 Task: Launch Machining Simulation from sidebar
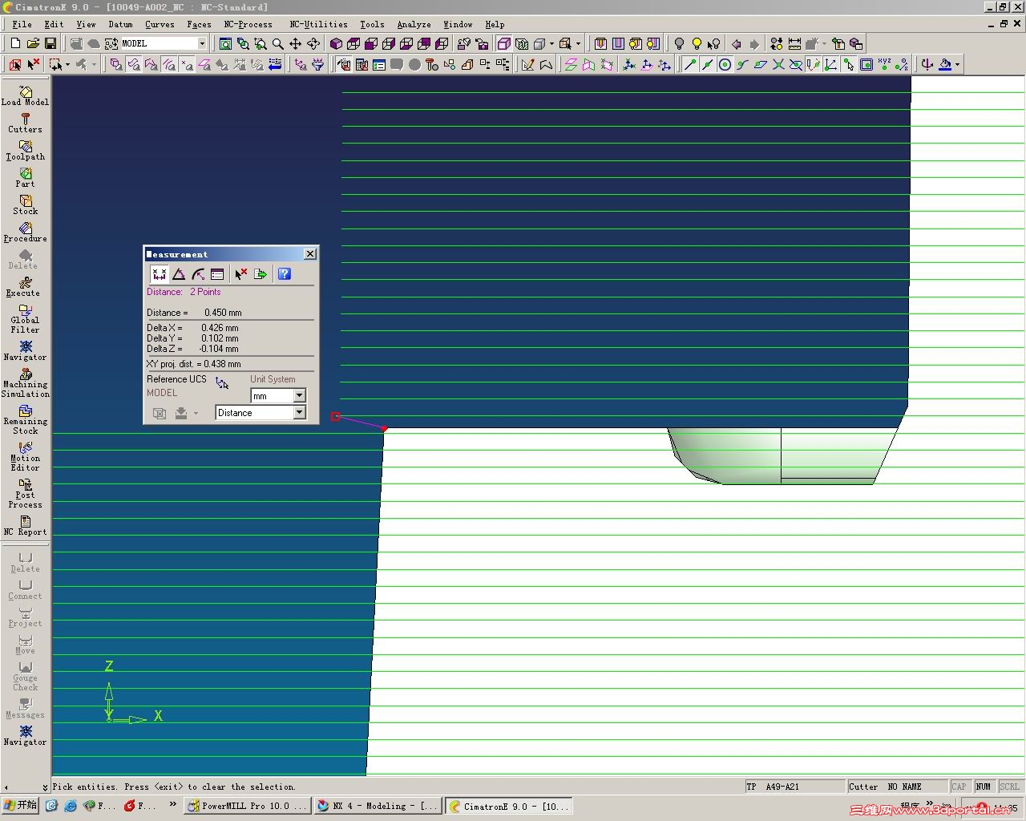[25, 383]
